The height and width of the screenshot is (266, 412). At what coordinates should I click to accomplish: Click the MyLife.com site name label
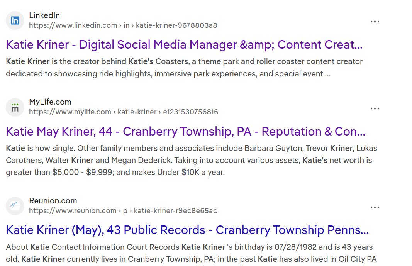50,102
